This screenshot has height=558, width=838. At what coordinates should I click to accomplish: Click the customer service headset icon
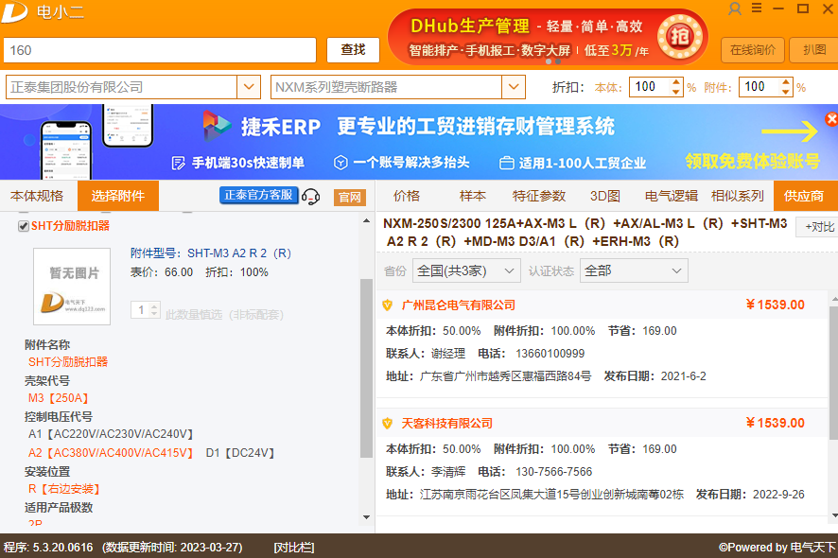pyautogui.click(x=310, y=197)
